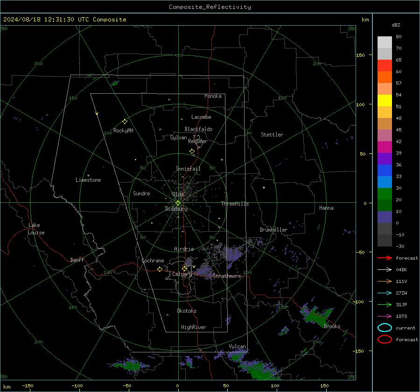This screenshot has height=392, width=420.
Task: Select the Innisfail map label
Action: point(188,169)
